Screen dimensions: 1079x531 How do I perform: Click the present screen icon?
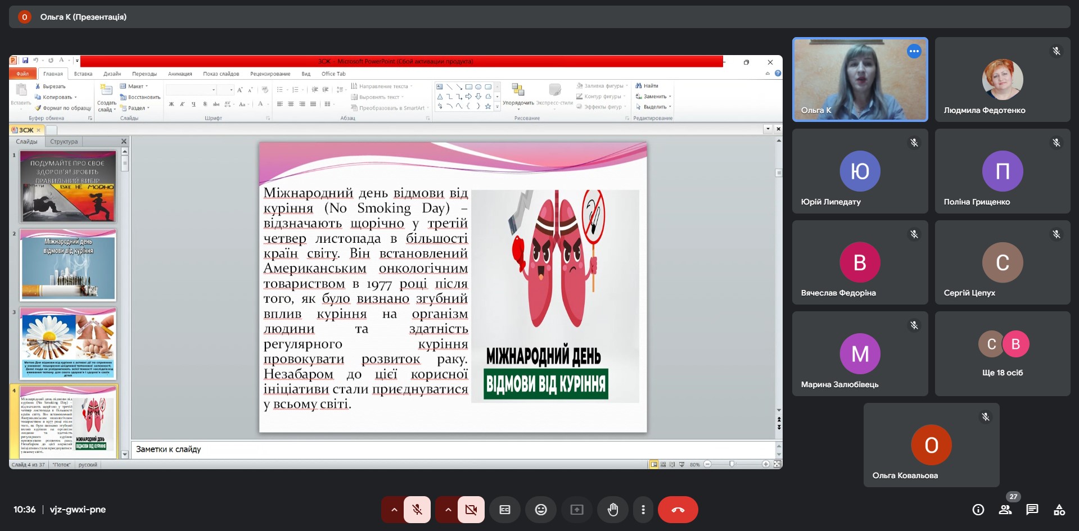click(576, 510)
